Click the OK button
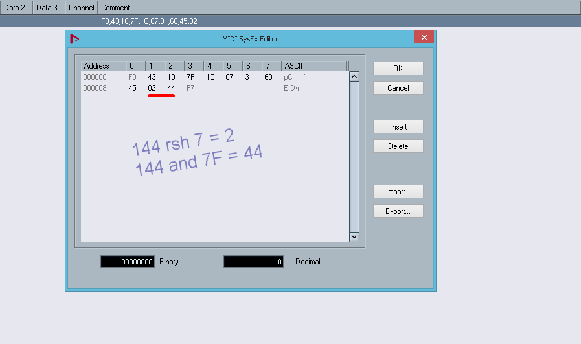 398,68
